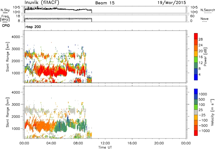215x149 pixels.
Task: Click the 'Freq. [MHz]' axis label
Action: 5,18
